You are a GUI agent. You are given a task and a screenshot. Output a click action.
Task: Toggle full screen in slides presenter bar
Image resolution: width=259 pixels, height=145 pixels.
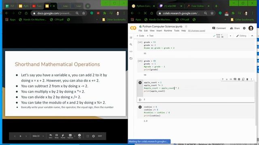pyautogui.click(x=88, y=136)
